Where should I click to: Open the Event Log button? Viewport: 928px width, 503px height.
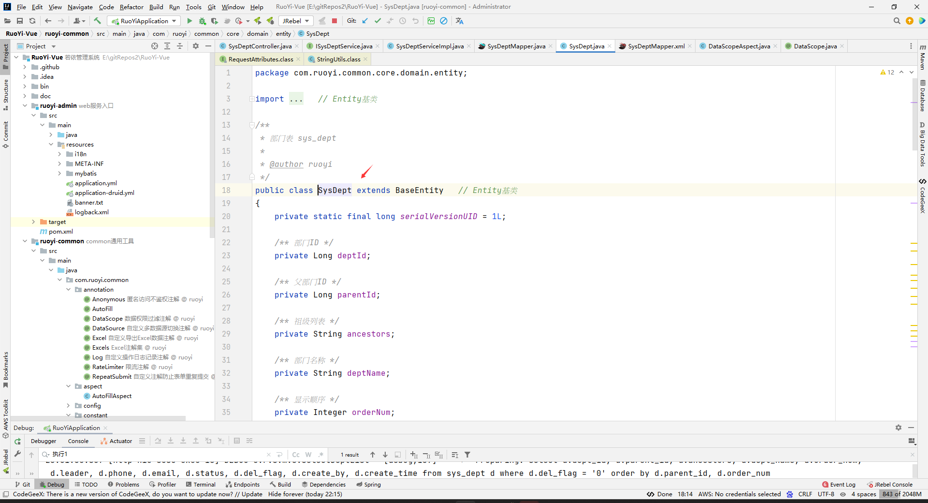(839, 484)
